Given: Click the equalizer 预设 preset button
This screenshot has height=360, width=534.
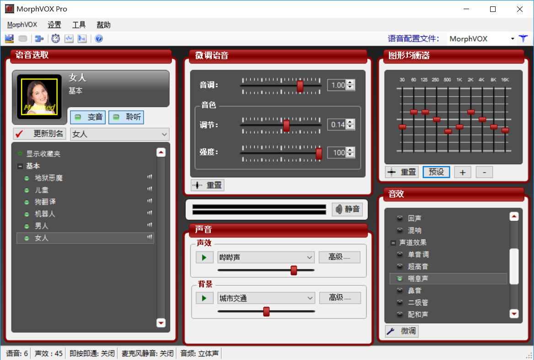Looking at the screenshot, I should point(436,172).
